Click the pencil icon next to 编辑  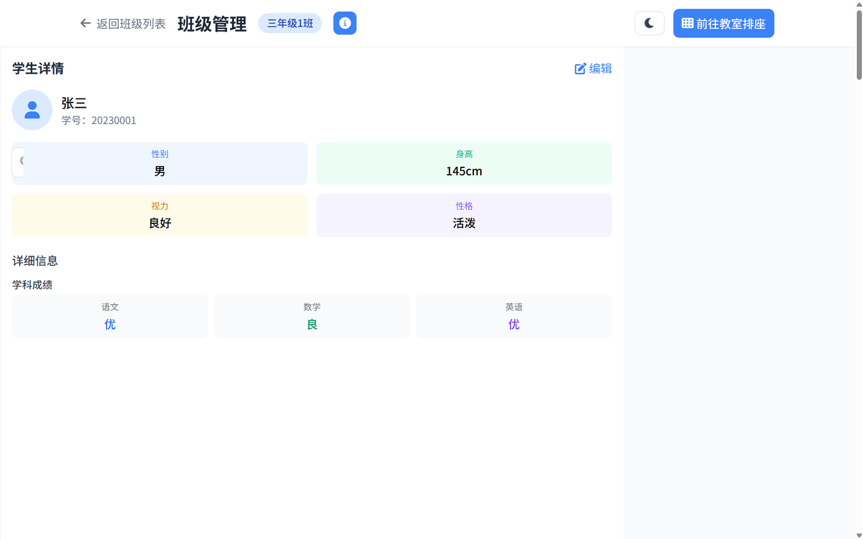(580, 68)
